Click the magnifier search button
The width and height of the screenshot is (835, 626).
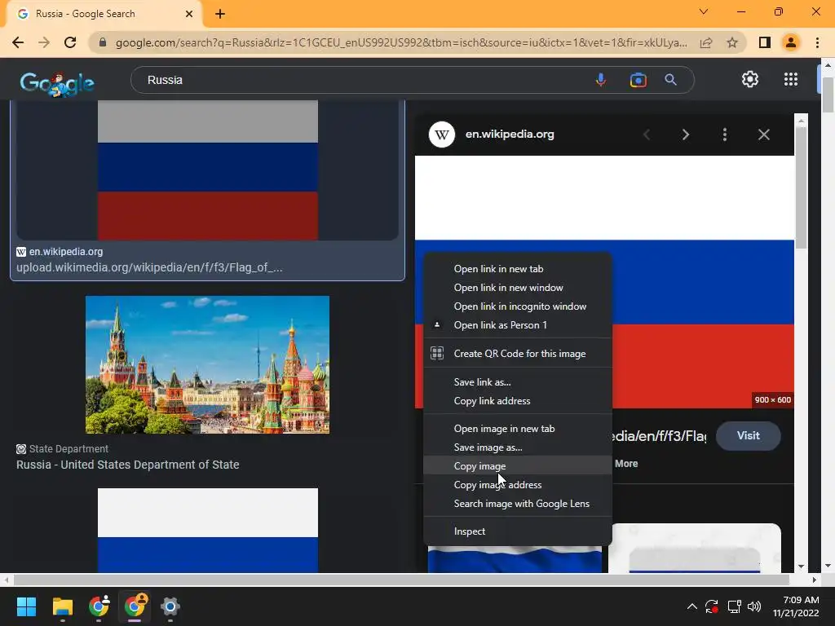coord(670,80)
